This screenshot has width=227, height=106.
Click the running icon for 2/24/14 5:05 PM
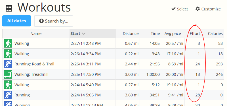click(8, 95)
